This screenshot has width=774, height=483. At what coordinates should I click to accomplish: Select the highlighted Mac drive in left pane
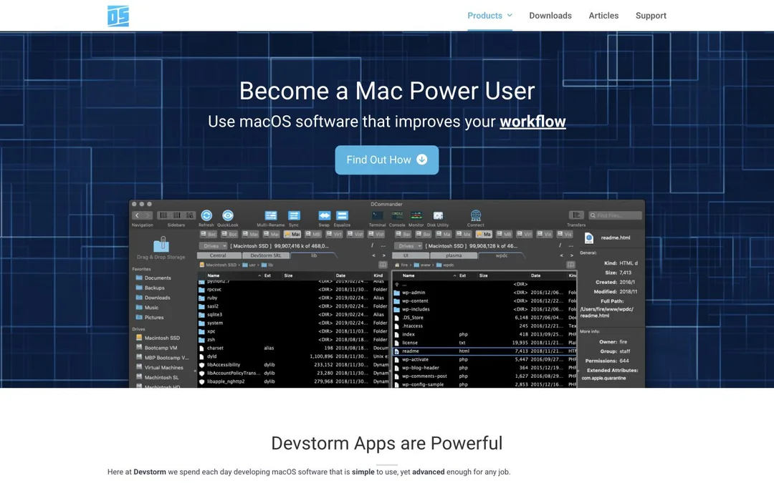[292, 234]
